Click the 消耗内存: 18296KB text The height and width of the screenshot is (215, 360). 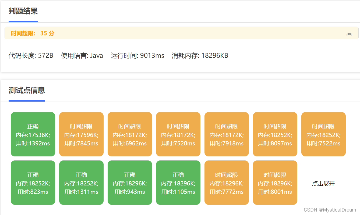click(200, 56)
